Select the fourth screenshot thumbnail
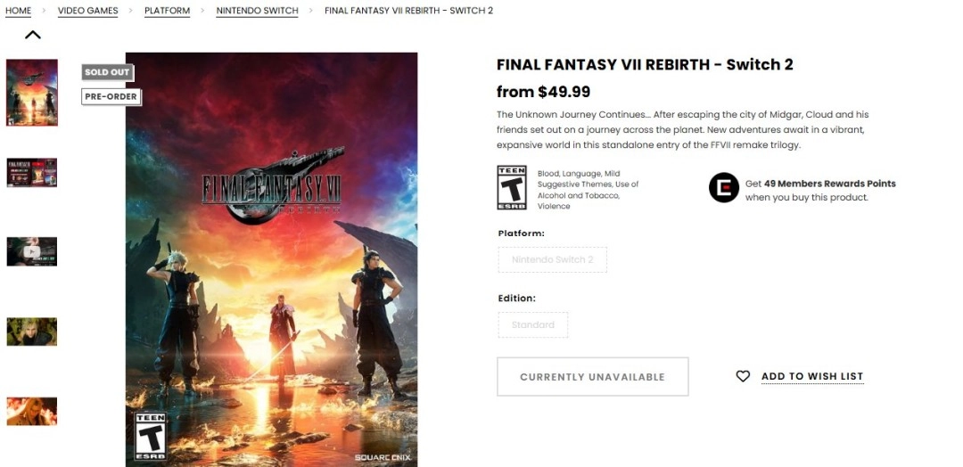The image size is (963, 467). (32, 332)
